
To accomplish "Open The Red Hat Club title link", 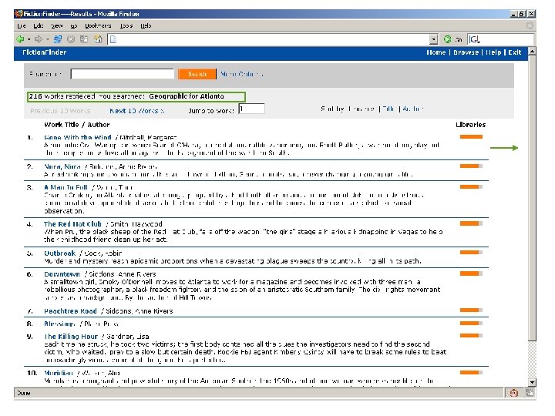I will (x=72, y=224).
